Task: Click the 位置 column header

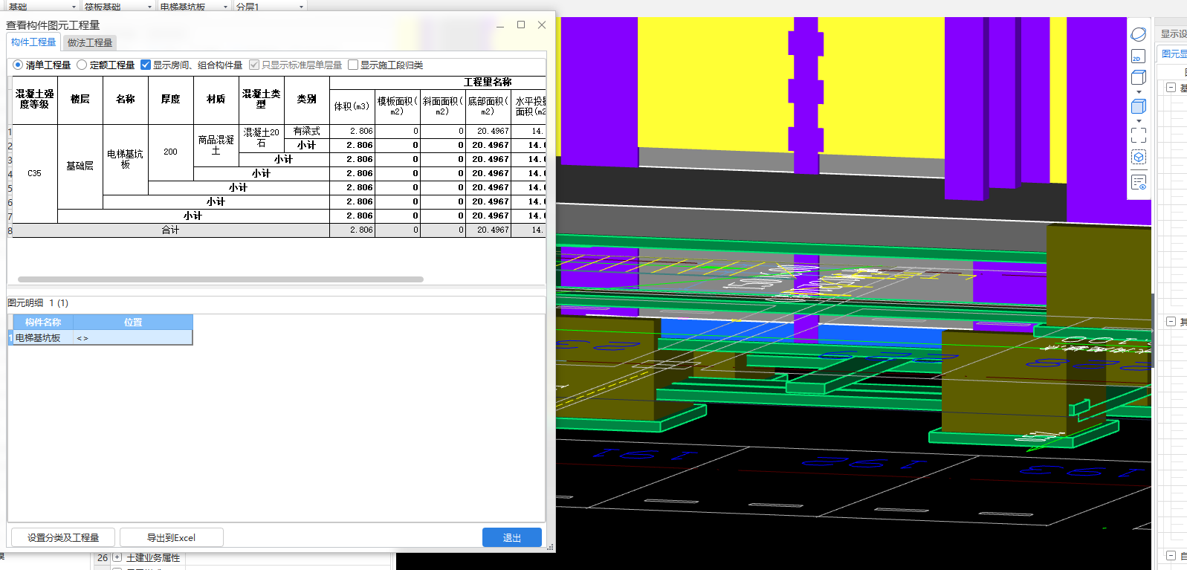Action: (133, 323)
